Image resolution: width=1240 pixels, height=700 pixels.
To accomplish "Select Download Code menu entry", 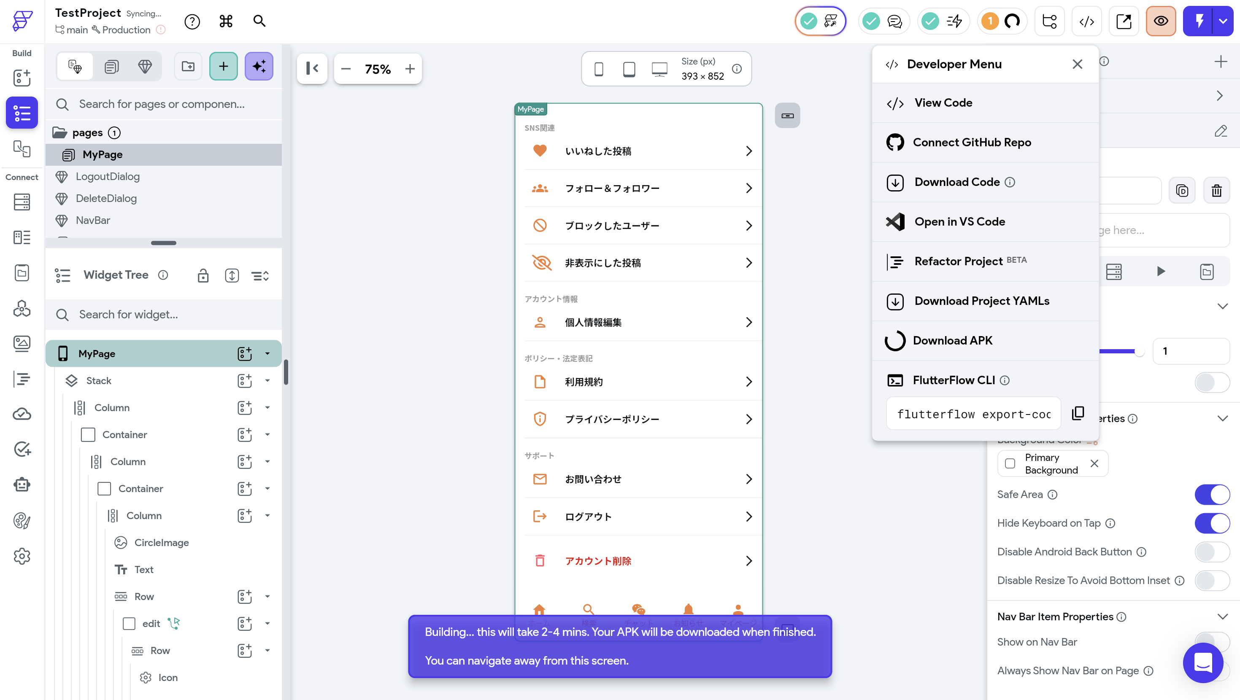I will click(957, 182).
